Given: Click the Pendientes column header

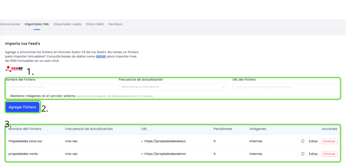Looking at the screenshot, I should [x=223, y=129].
